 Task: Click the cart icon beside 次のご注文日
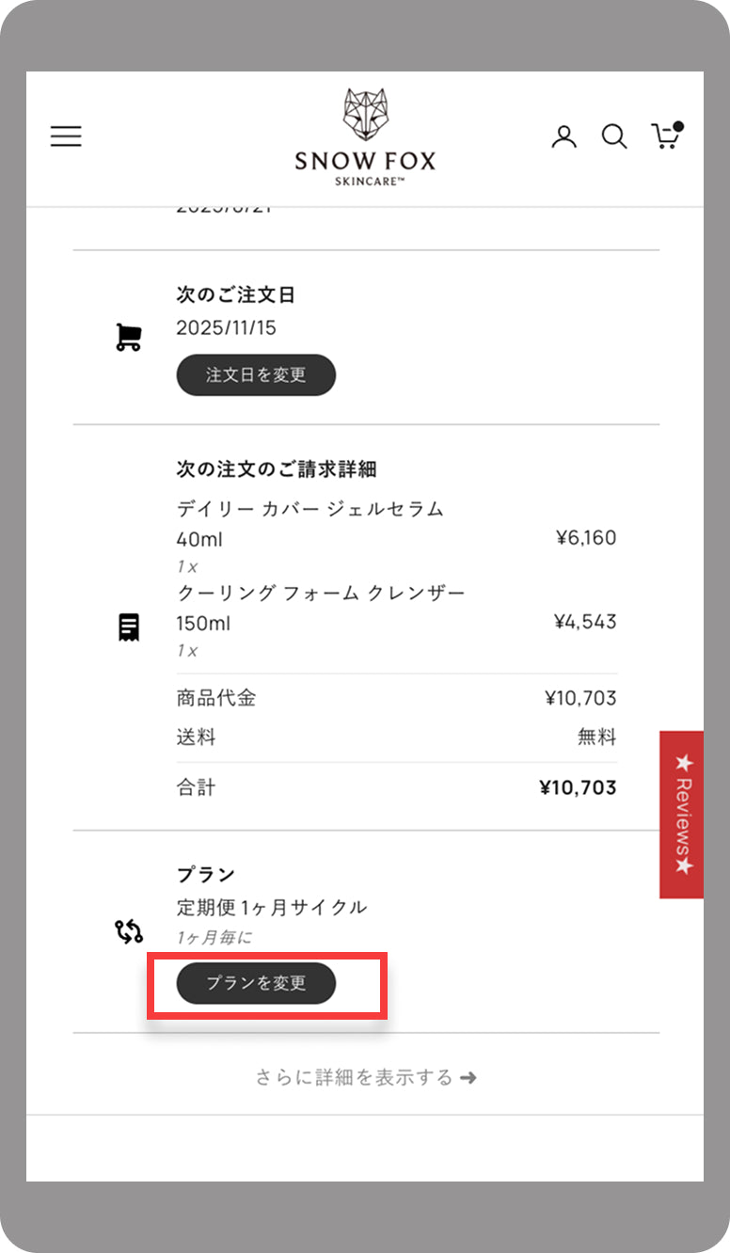128,338
